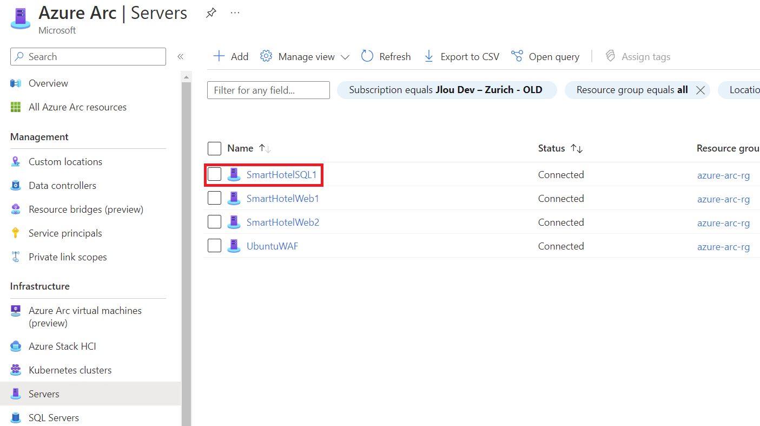
Task: Click the sidebar Search field
Action: coord(88,57)
